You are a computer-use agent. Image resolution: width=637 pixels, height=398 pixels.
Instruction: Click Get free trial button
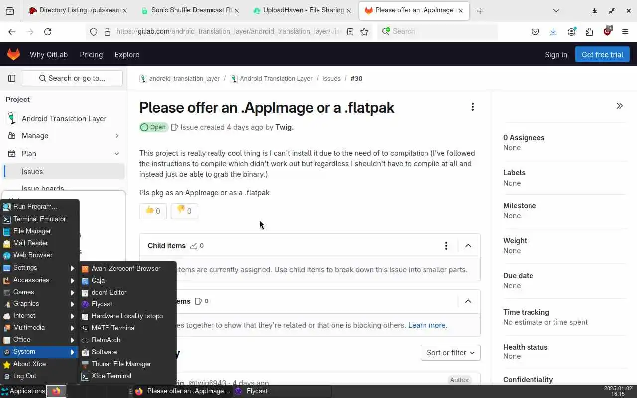point(602,55)
